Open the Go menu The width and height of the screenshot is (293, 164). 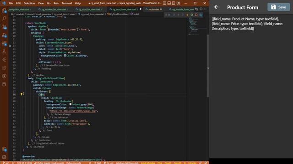pyautogui.click(x=49, y=3)
